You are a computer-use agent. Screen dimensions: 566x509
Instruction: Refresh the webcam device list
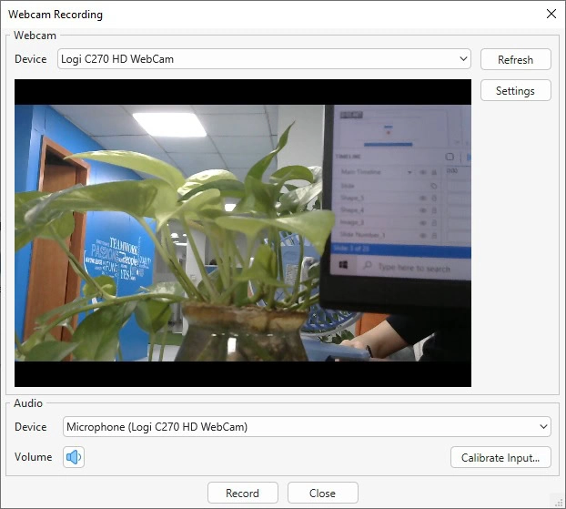click(515, 59)
